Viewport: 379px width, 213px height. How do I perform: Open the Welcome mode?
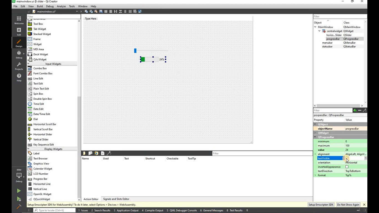pyautogui.click(x=19, y=20)
